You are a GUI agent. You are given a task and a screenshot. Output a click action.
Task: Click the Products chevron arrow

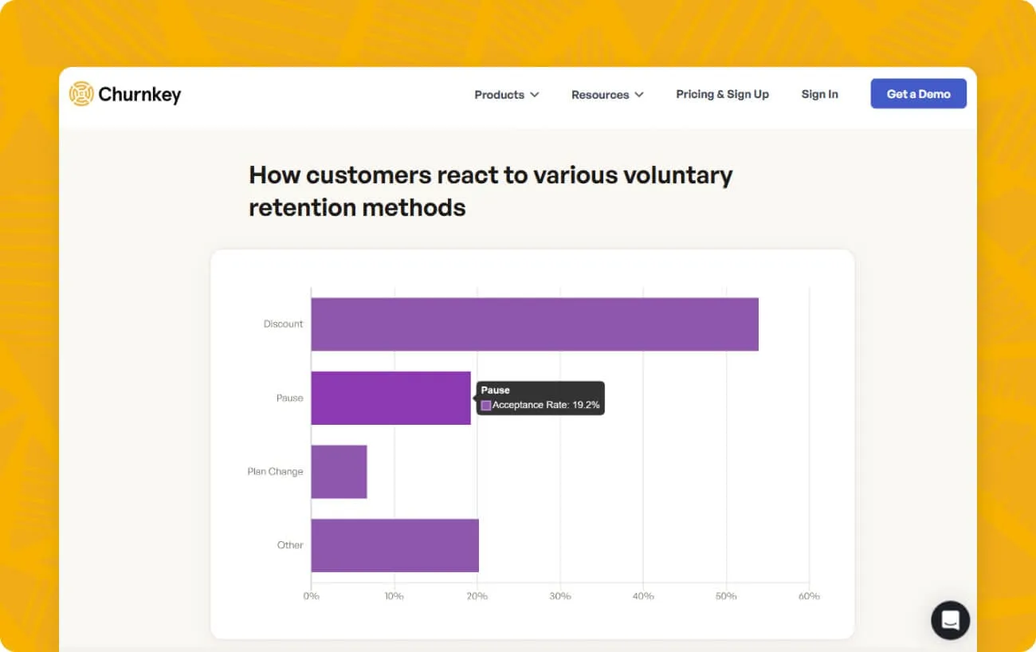tap(535, 95)
